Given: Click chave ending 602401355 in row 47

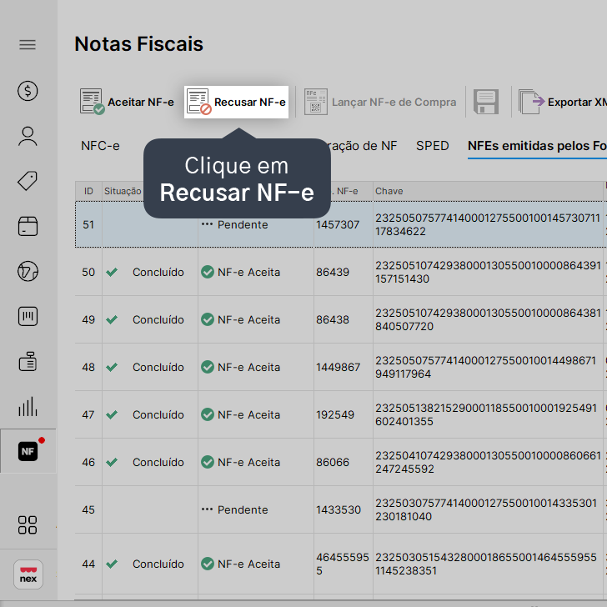Looking at the screenshot, I should click(486, 414).
